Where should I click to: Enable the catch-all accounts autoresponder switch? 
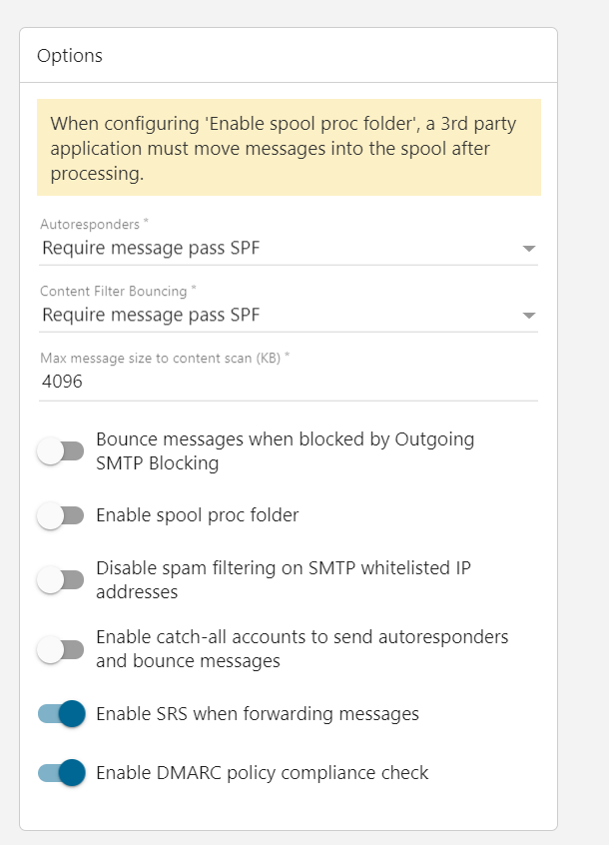60,649
